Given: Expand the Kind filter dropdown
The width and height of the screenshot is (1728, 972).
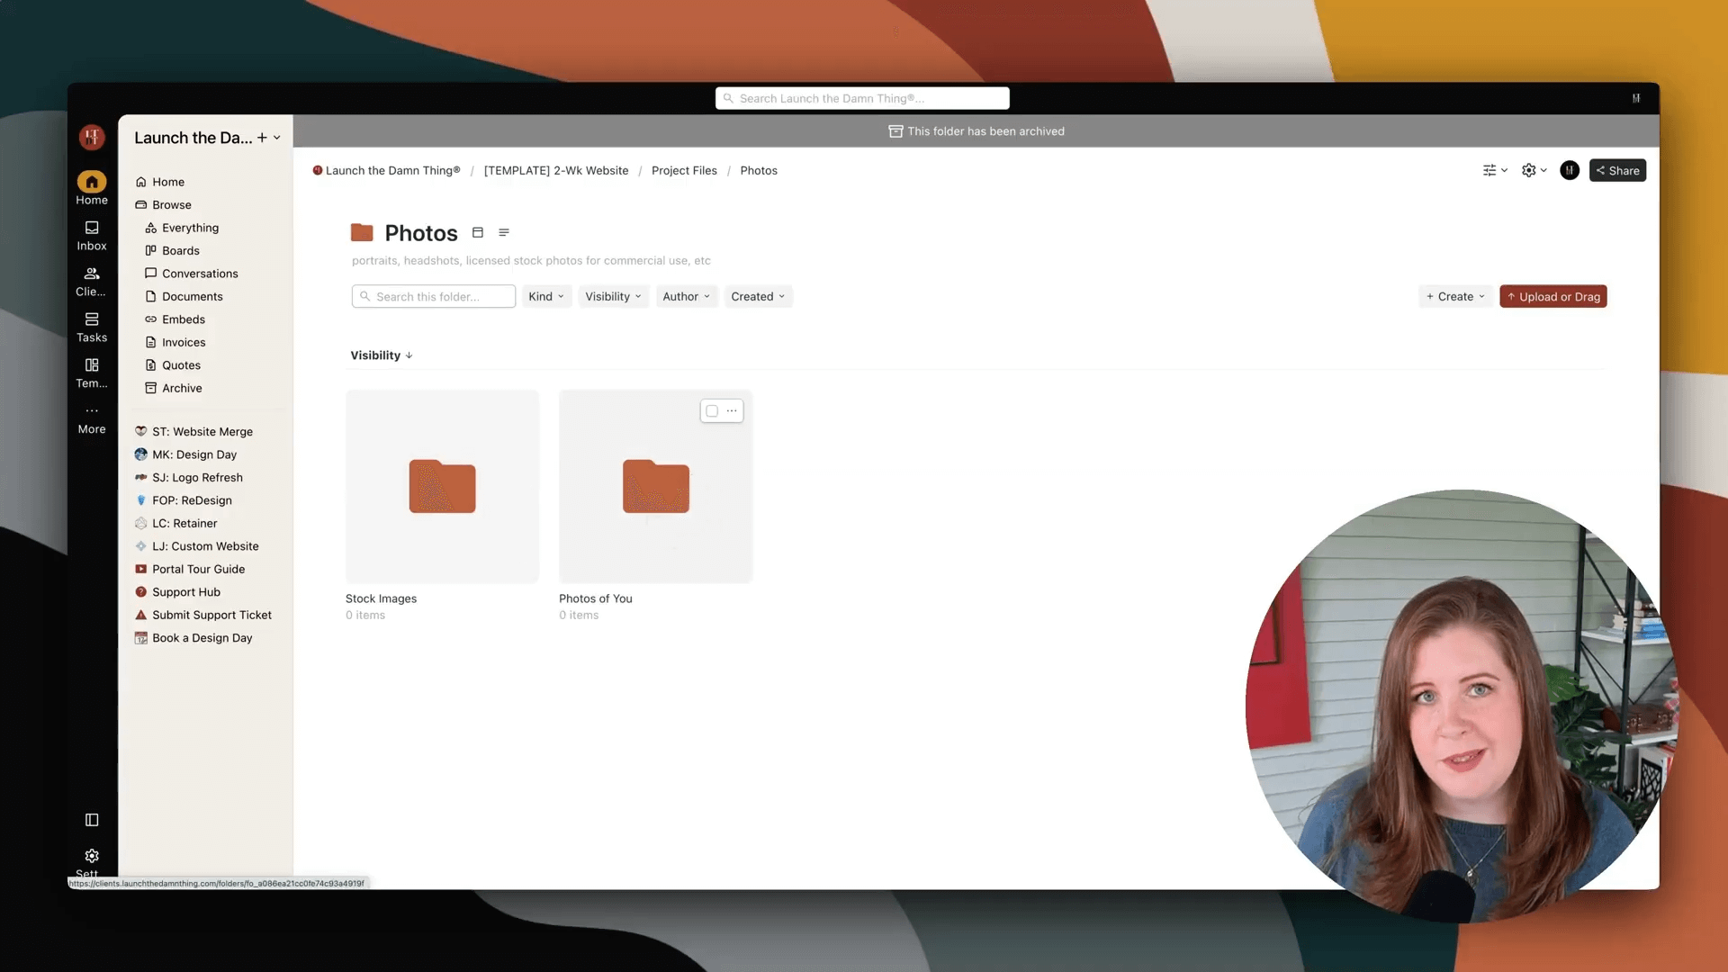Looking at the screenshot, I should 546,297.
